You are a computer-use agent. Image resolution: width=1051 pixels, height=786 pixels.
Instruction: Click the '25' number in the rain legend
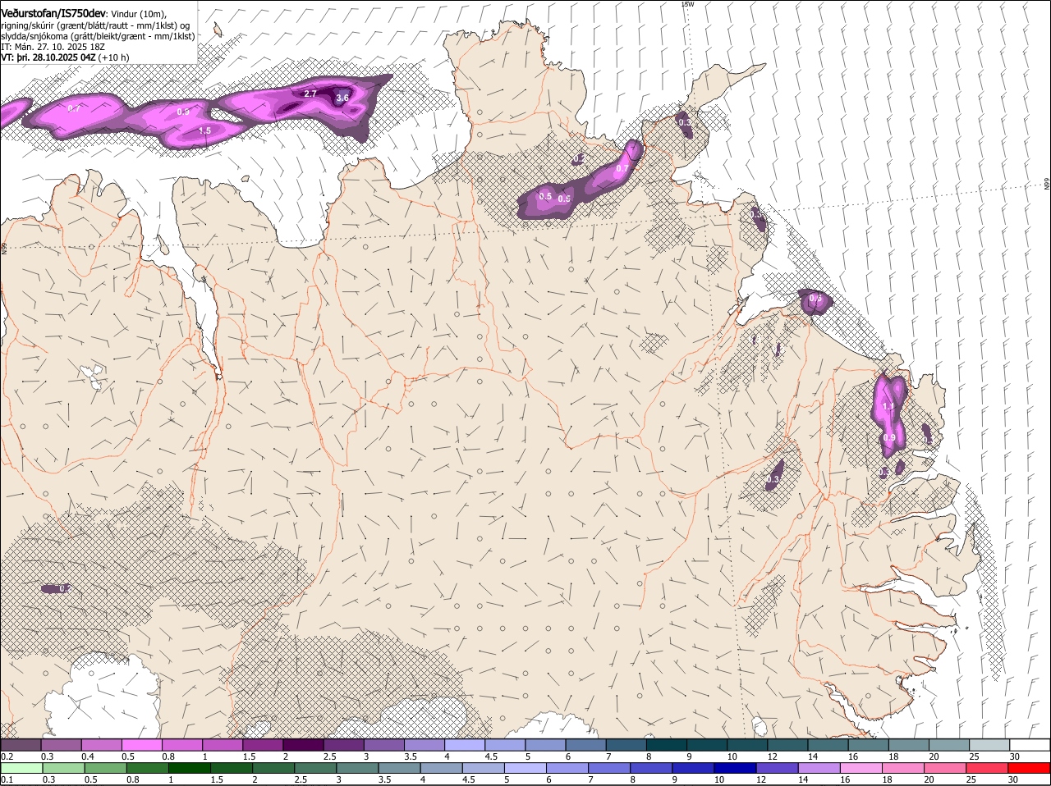point(971,779)
